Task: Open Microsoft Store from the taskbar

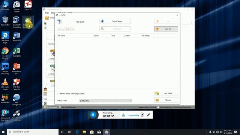Action: point(91,132)
